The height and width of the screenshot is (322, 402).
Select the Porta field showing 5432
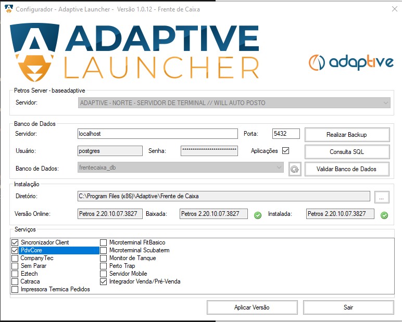pyautogui.click(x=286, y=134)
